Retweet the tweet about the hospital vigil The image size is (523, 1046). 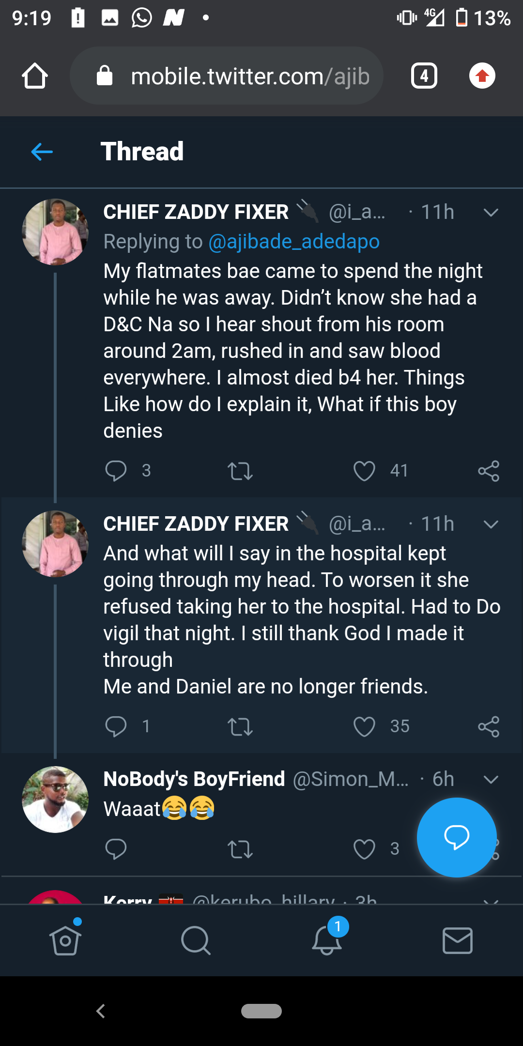[240, 726]
